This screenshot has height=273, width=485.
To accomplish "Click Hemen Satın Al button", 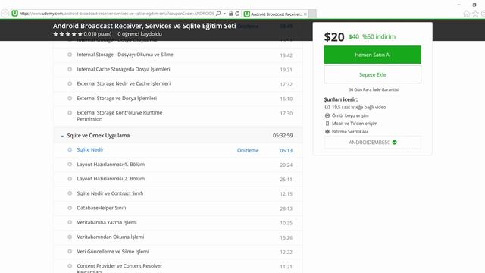I will click(372, 55).
